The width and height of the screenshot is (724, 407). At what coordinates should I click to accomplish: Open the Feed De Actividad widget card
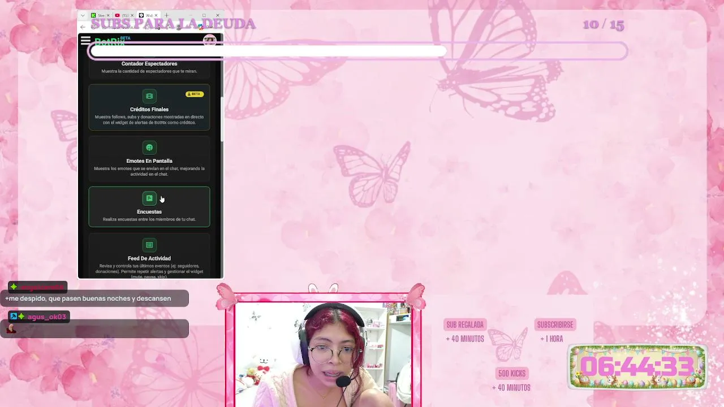149,256
